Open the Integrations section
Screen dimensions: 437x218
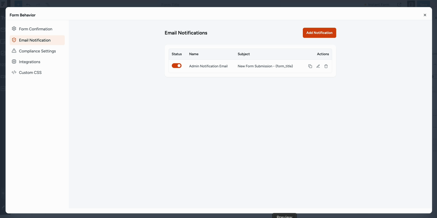(x=30, y=62)
